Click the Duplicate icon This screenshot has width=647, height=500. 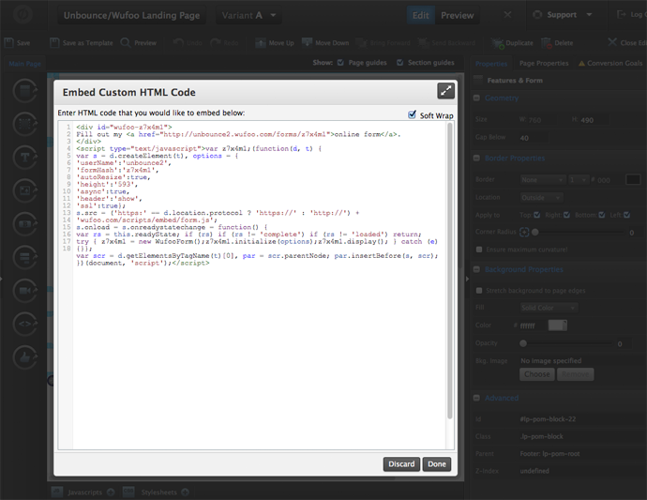(x=498, y=43)
